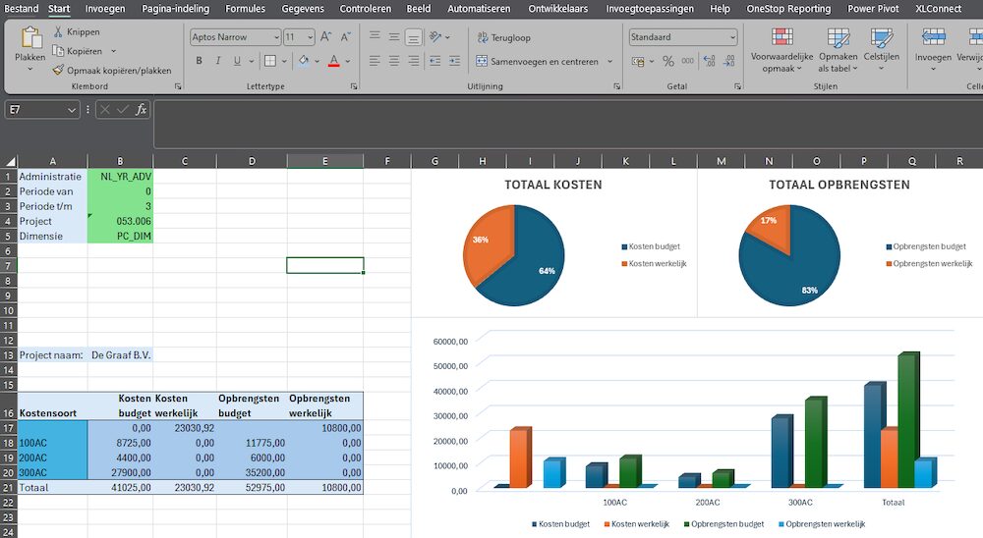Image resolution: width=983 pixels, height=538 pixels.
Task: Align text to the top
Action: (x=375, y=36)
